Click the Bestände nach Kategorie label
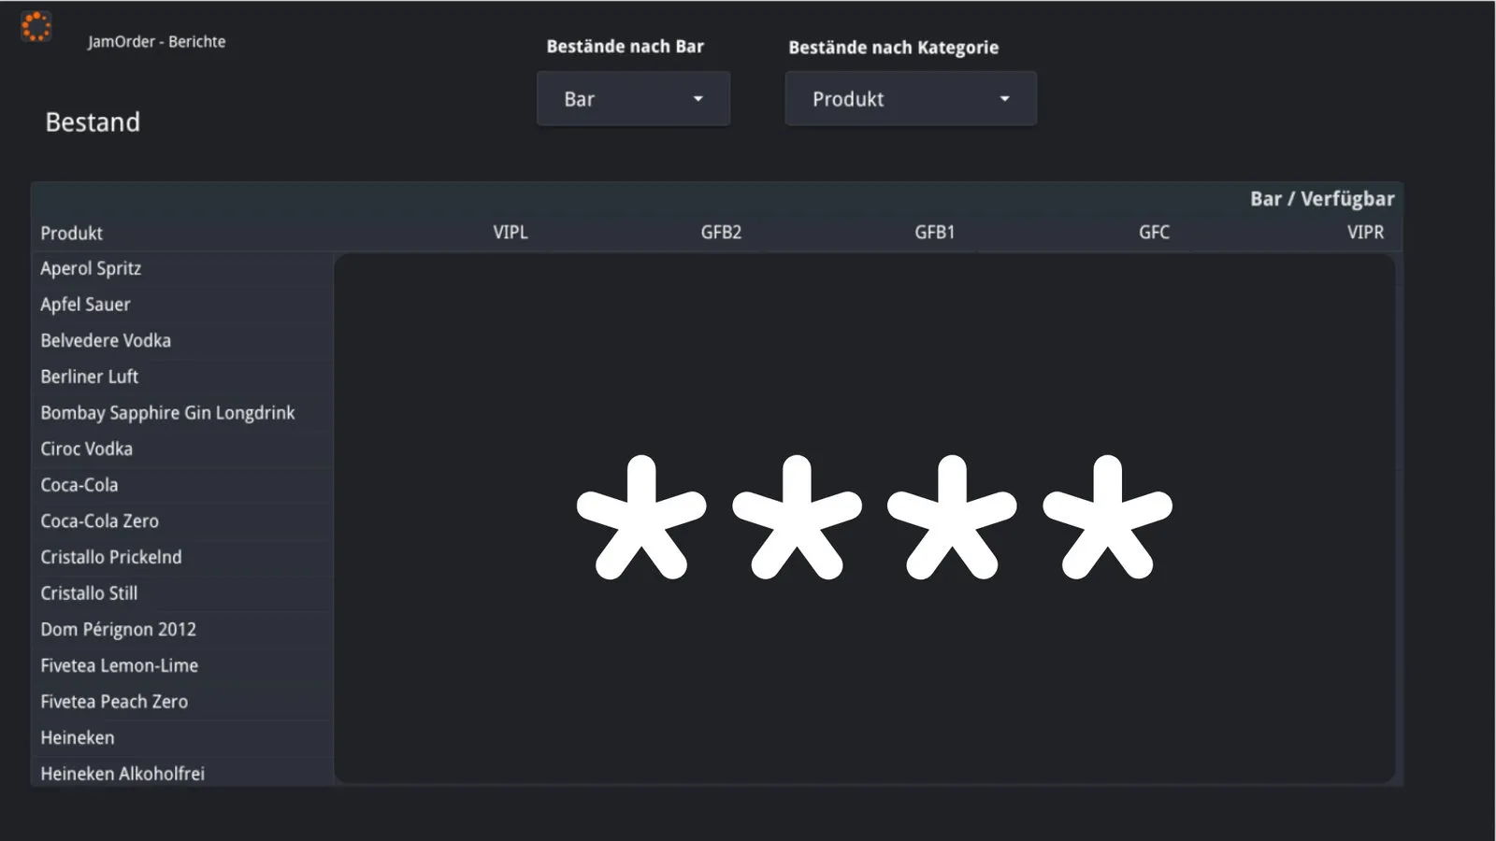The height and width of the screenshot is (841, 1496). [893, 48]
